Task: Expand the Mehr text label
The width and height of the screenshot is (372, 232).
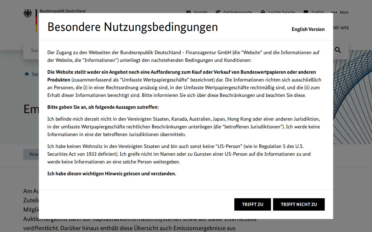Action: pyautogui.click(x=344, y=12)
